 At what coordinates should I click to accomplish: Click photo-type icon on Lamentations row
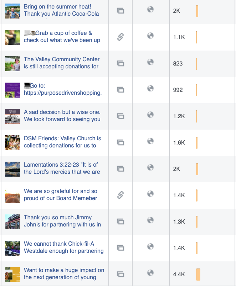(120, 169)
